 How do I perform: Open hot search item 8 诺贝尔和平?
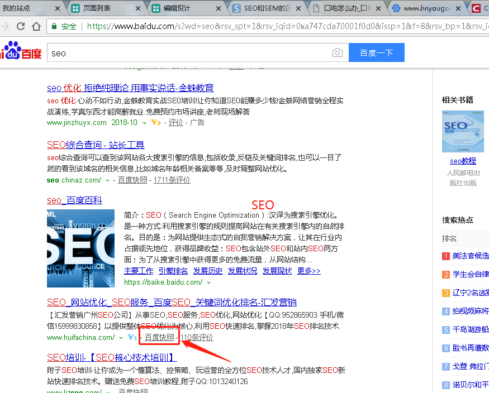471,385
